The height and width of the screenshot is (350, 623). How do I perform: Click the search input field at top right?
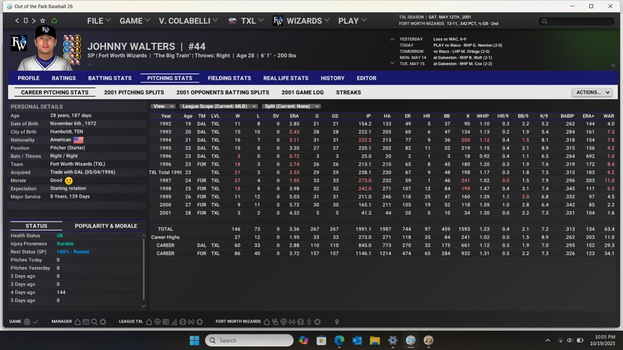click(577, 21)
